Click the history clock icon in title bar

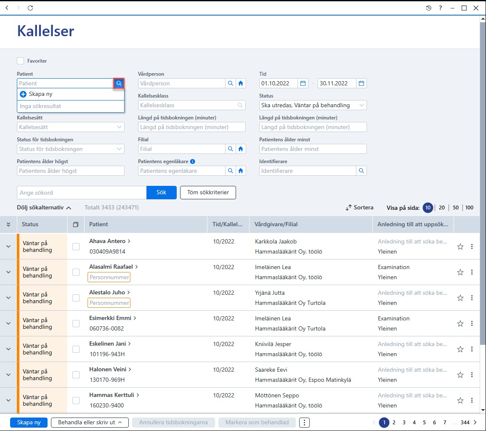429,8
